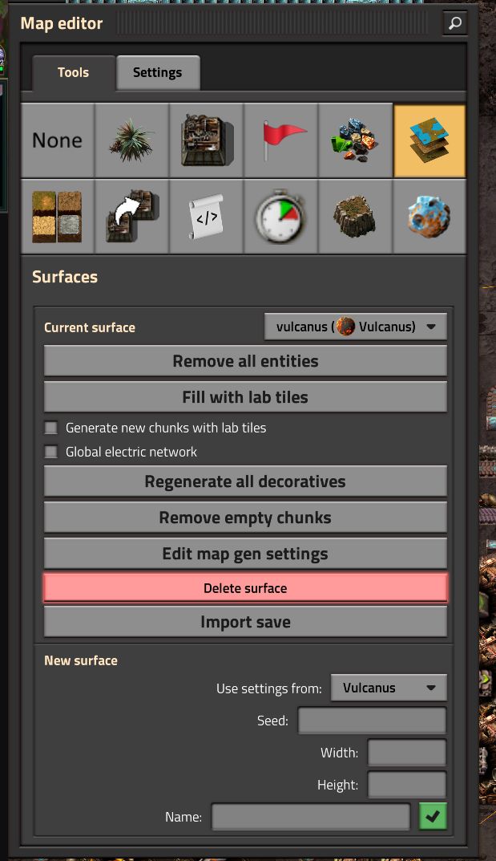Select the red flag forces tool
496x861 pixels.
point(281,140)
